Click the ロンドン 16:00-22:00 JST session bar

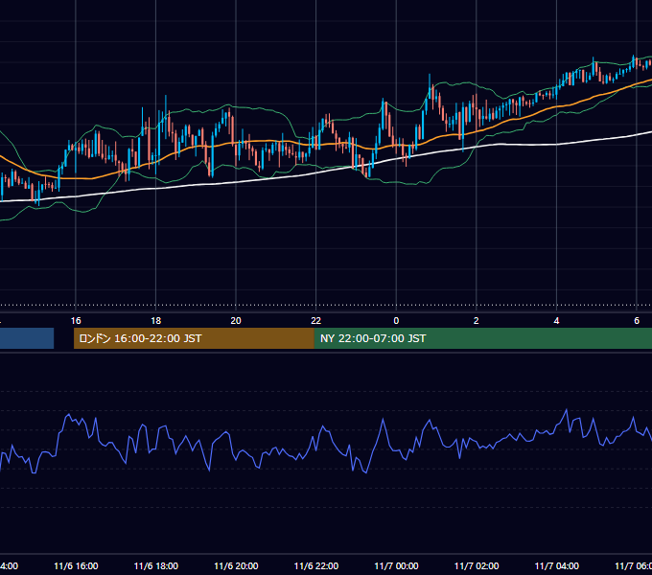click(x=194, y=338)
